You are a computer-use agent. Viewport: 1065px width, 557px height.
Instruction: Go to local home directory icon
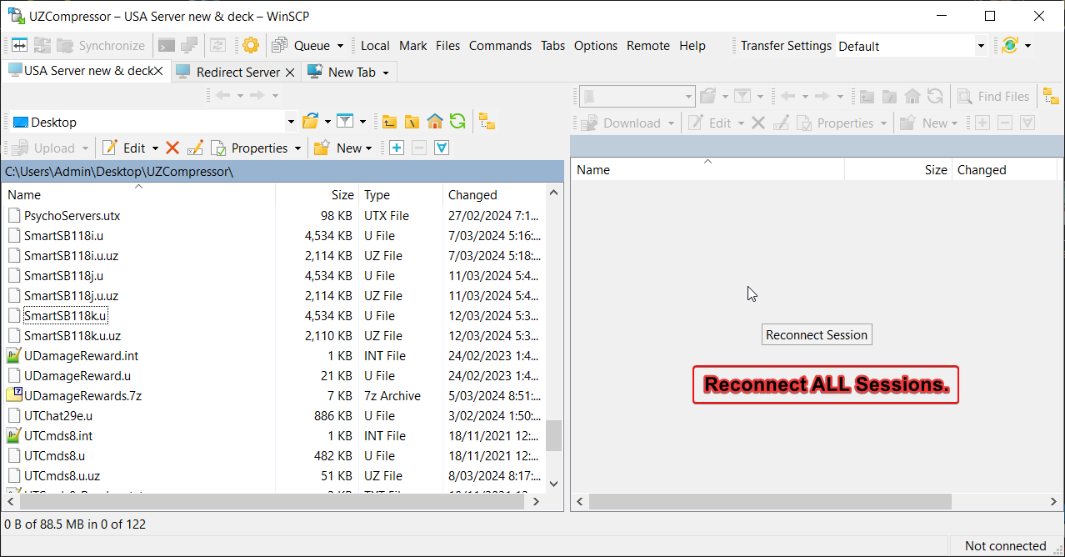[x=434, y=122]
